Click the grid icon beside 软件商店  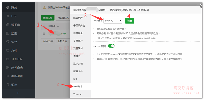coord(8,68)
